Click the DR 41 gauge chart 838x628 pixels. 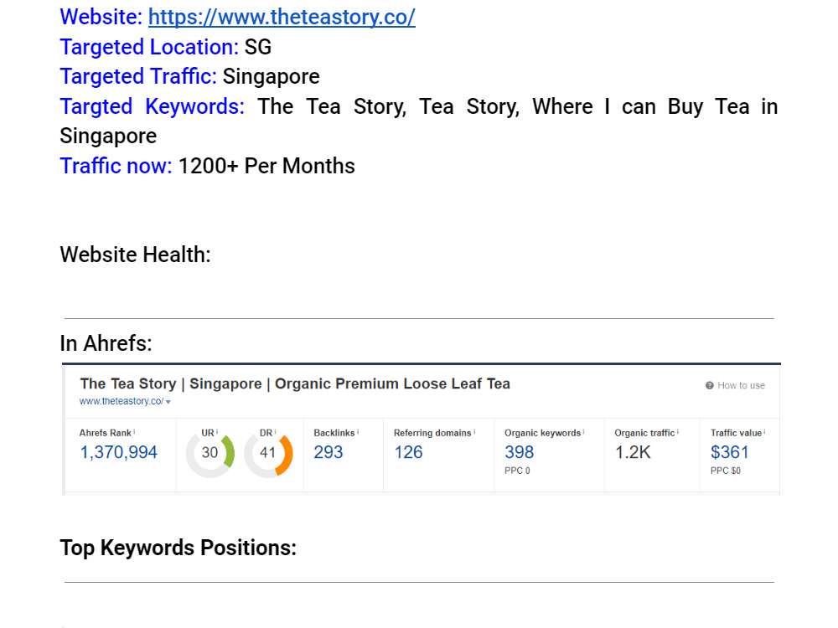click(x=268, y=453)
